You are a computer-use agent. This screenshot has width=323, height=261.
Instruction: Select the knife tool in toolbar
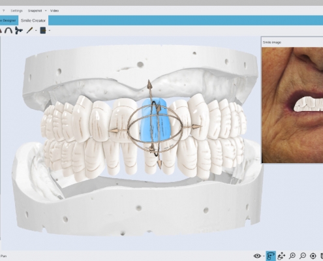coord(29,30)
